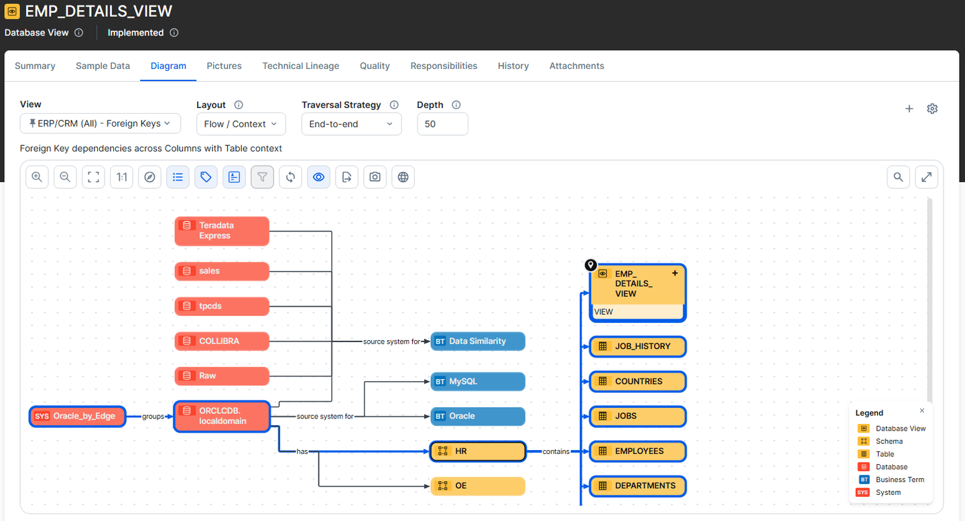Image resolution: width=965 pixels, height=521 pixels.
Task: Reset zoom to 1:1
Action: (x=121, y=177)
